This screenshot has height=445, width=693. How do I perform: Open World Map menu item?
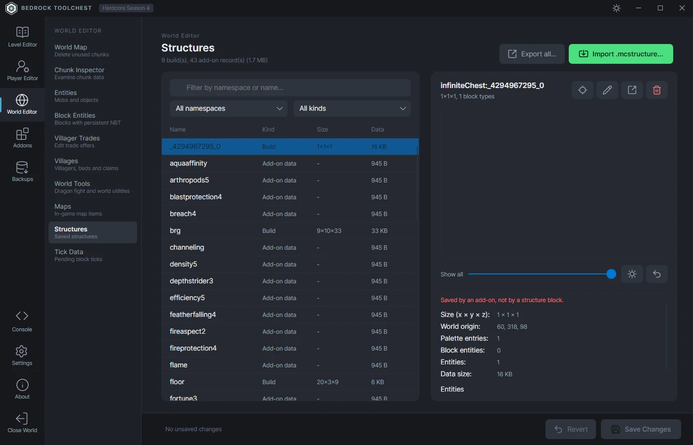(x=93, y=50)
